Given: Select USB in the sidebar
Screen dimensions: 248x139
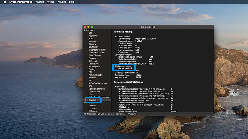Looking at the screenshot, I should click(x=91, y=94).
